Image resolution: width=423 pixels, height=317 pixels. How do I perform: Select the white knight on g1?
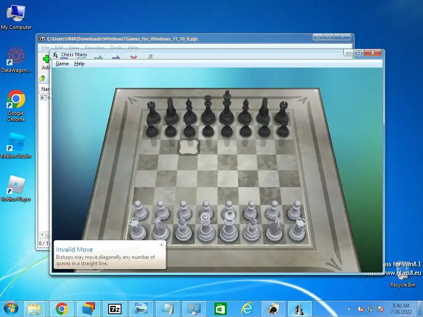[x=274, y=229]
